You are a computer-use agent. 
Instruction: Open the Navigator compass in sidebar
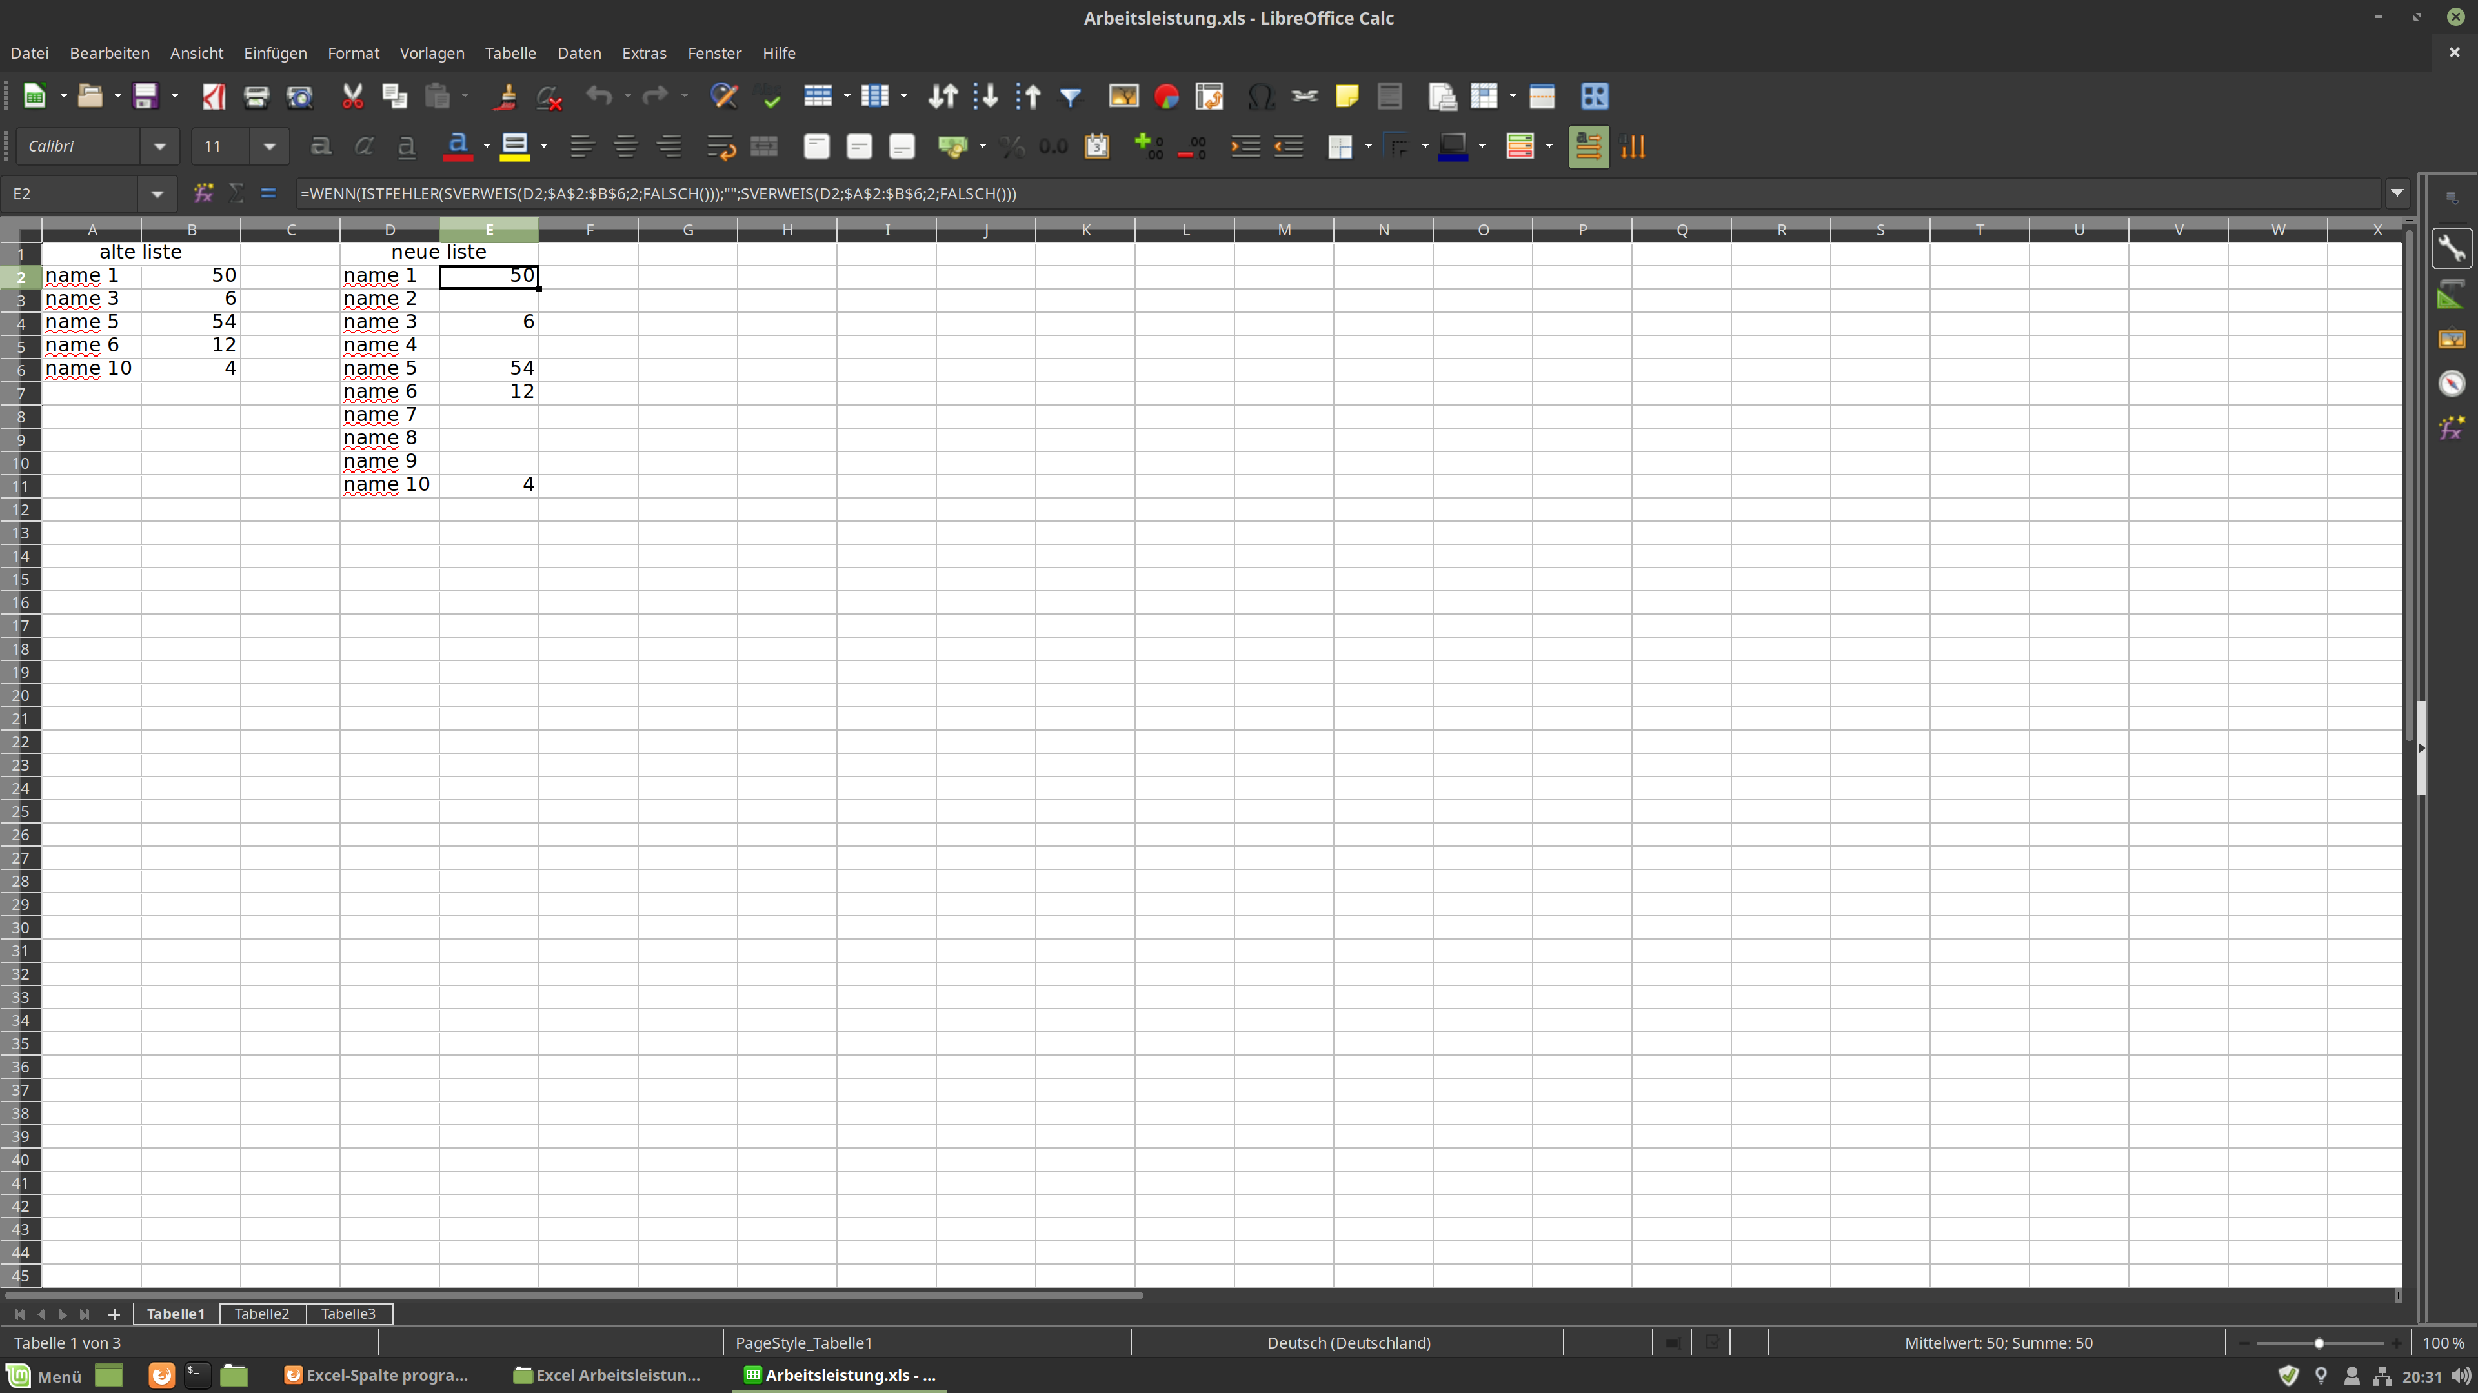[x=2451, y=384]
